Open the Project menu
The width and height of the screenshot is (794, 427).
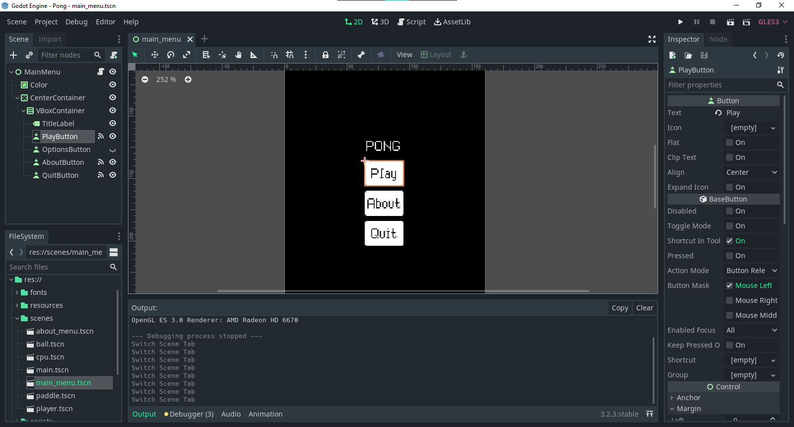(46, 22)
